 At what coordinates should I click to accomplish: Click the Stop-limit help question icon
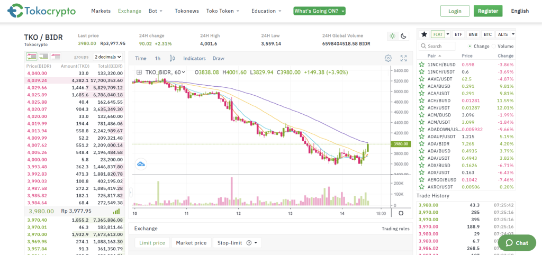click(249, 243)
